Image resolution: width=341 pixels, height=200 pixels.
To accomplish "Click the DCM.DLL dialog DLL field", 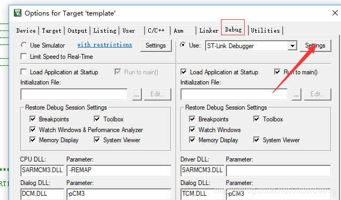I will pos(42,194).
